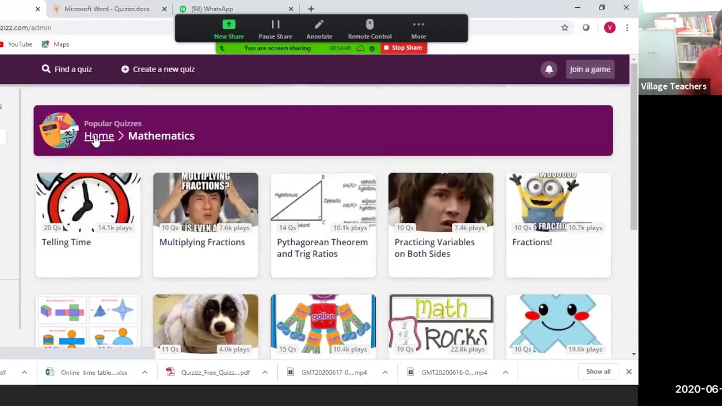The image size is (722, 406).
Task: Click the Stop Share button
Action: tap(403, 48)
